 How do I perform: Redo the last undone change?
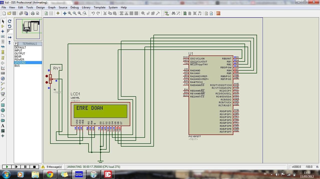point(98,13)
